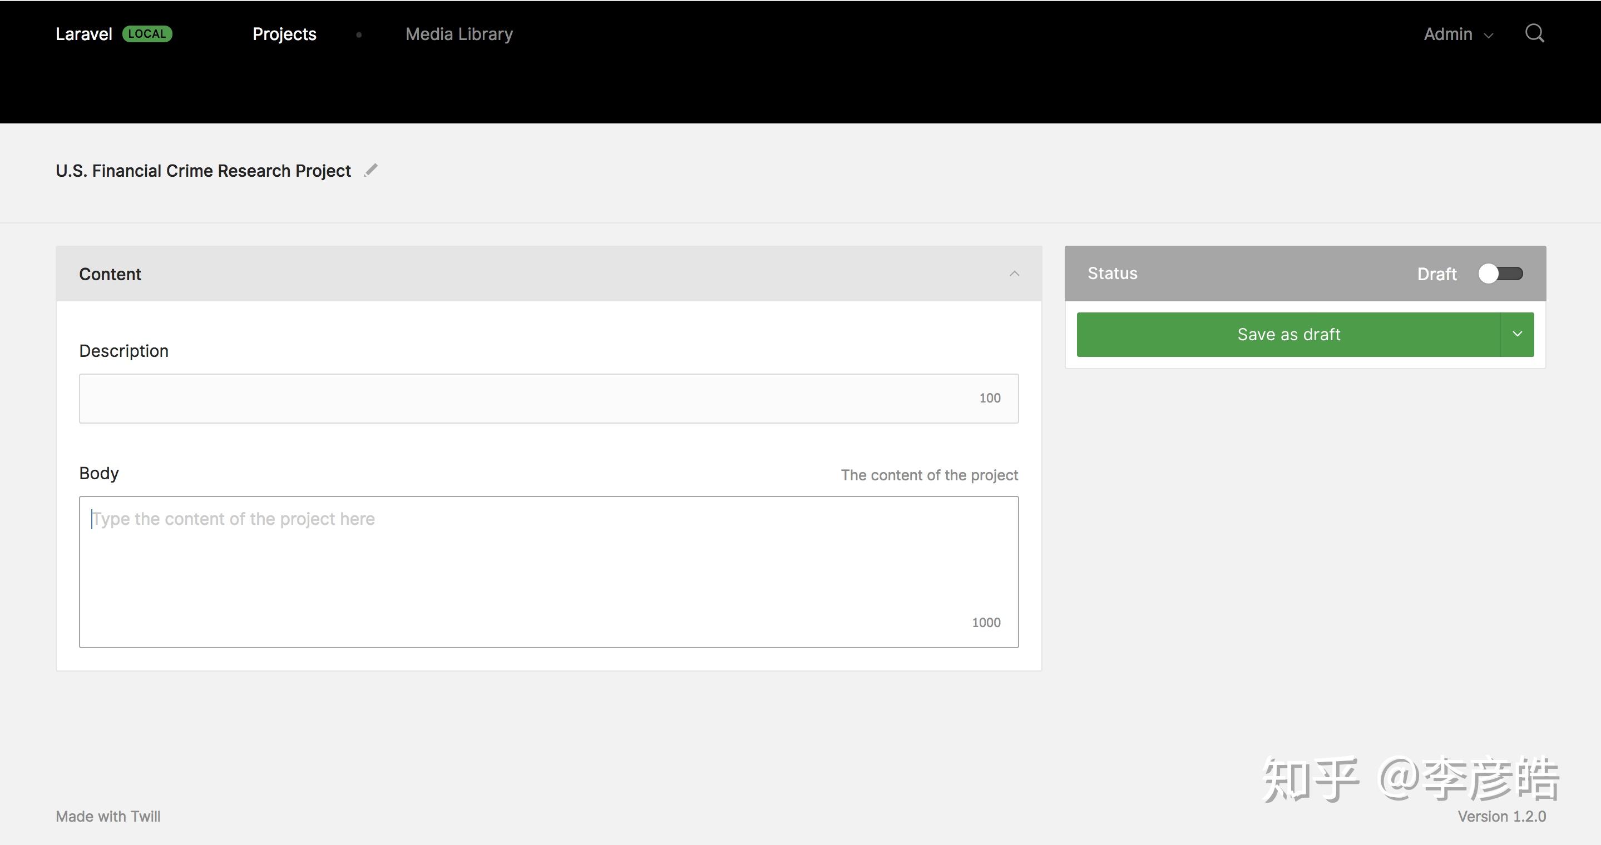Click the Laravel app name

[84, 34]
